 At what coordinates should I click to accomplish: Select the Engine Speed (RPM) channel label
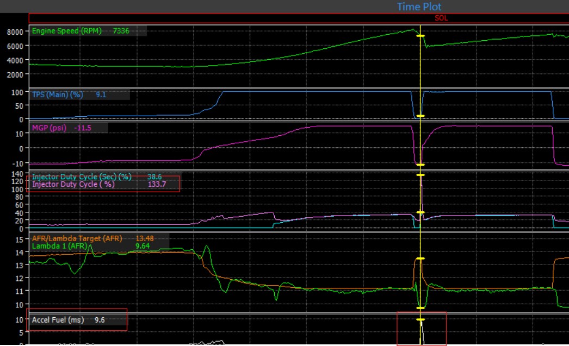(67, 31)
